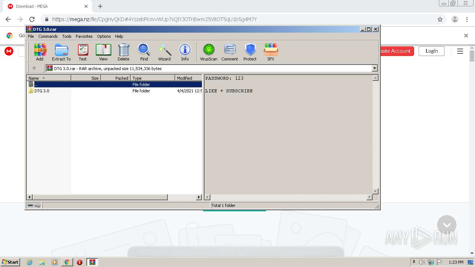Run the Test archive tool
Viewport: 475px width, 267px height.
[83, 52]
